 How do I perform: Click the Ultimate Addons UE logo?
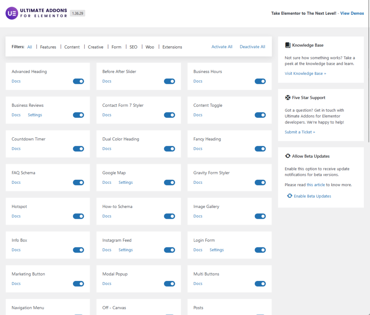click(x=12, y=13)
